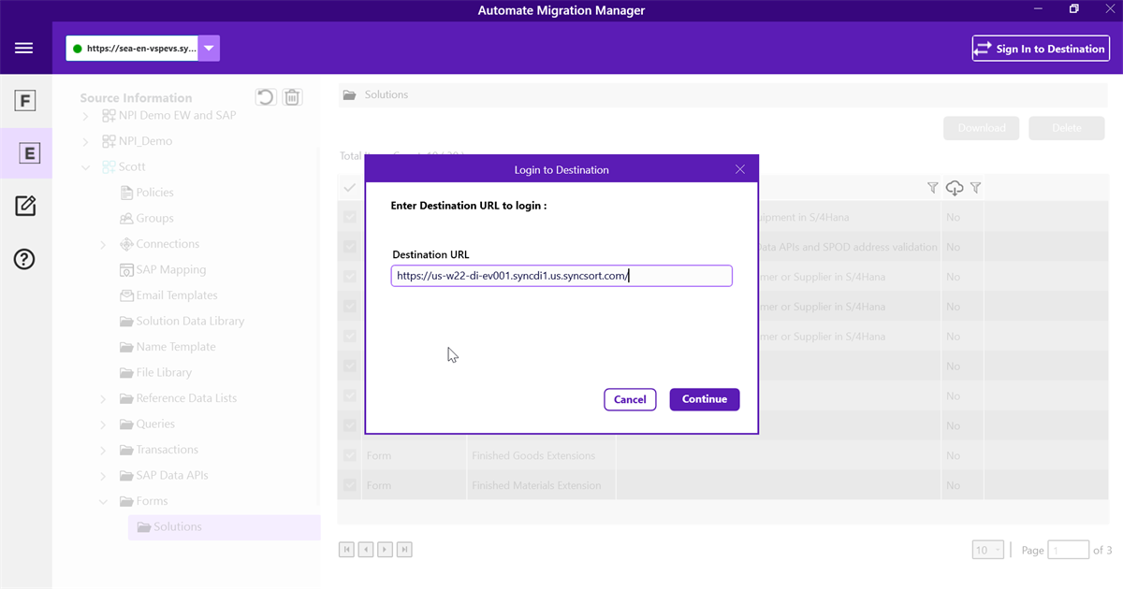
Task: Toggle checkbox for Finished Goods Extensions row
Action: point(350,455)
